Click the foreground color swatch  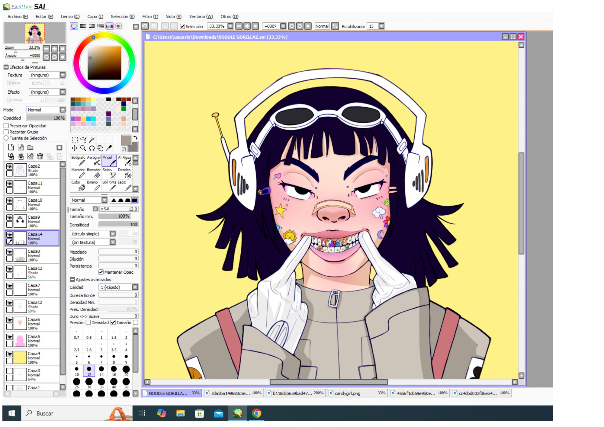[127, 140]
